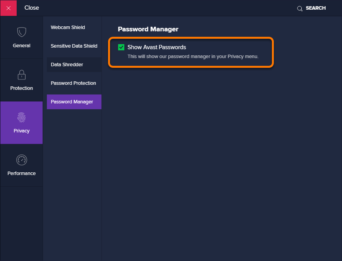342x261 pixels.
Task: Open the Data Shredder section
Action: click(x=67, y=64)
